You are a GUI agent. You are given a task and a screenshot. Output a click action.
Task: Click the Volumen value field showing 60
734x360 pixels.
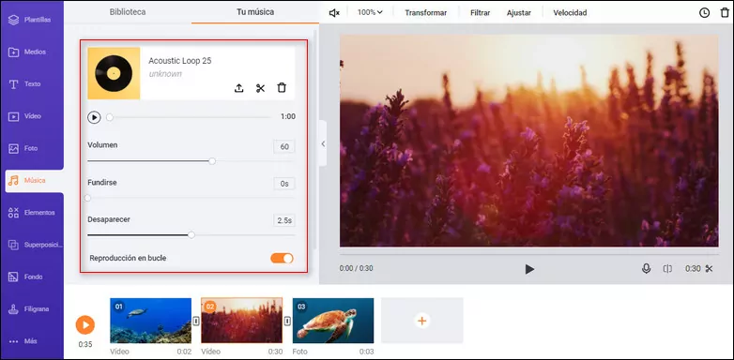tap(284, 147)
